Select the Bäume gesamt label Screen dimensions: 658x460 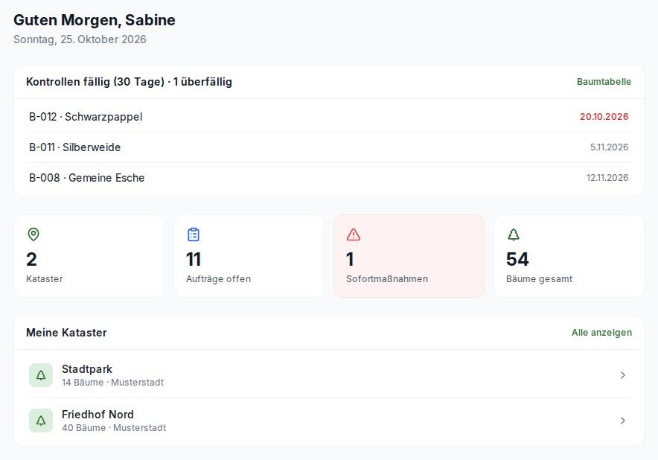(539, 278)
